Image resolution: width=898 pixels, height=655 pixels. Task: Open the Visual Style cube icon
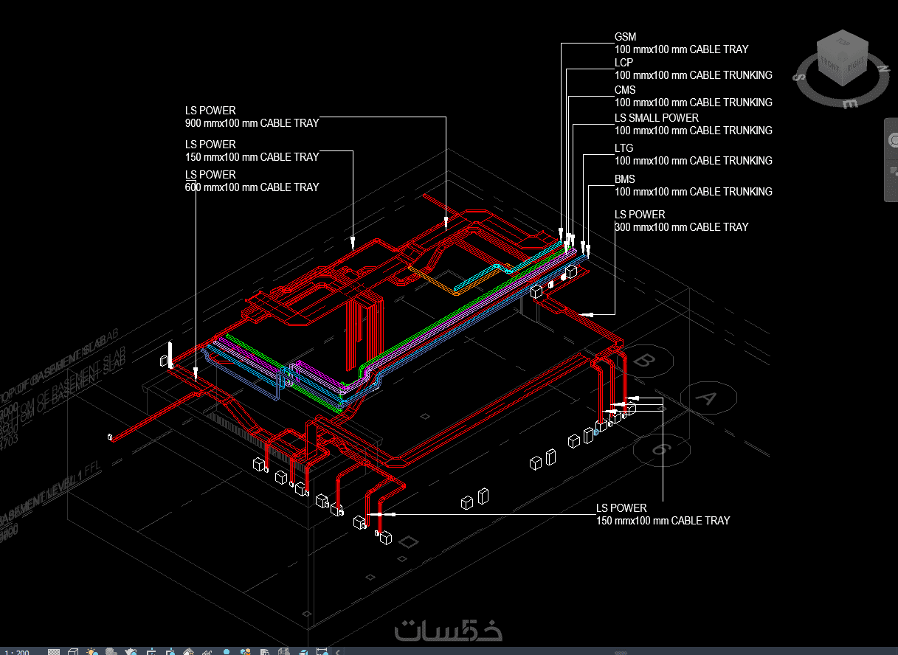[73, 652]
